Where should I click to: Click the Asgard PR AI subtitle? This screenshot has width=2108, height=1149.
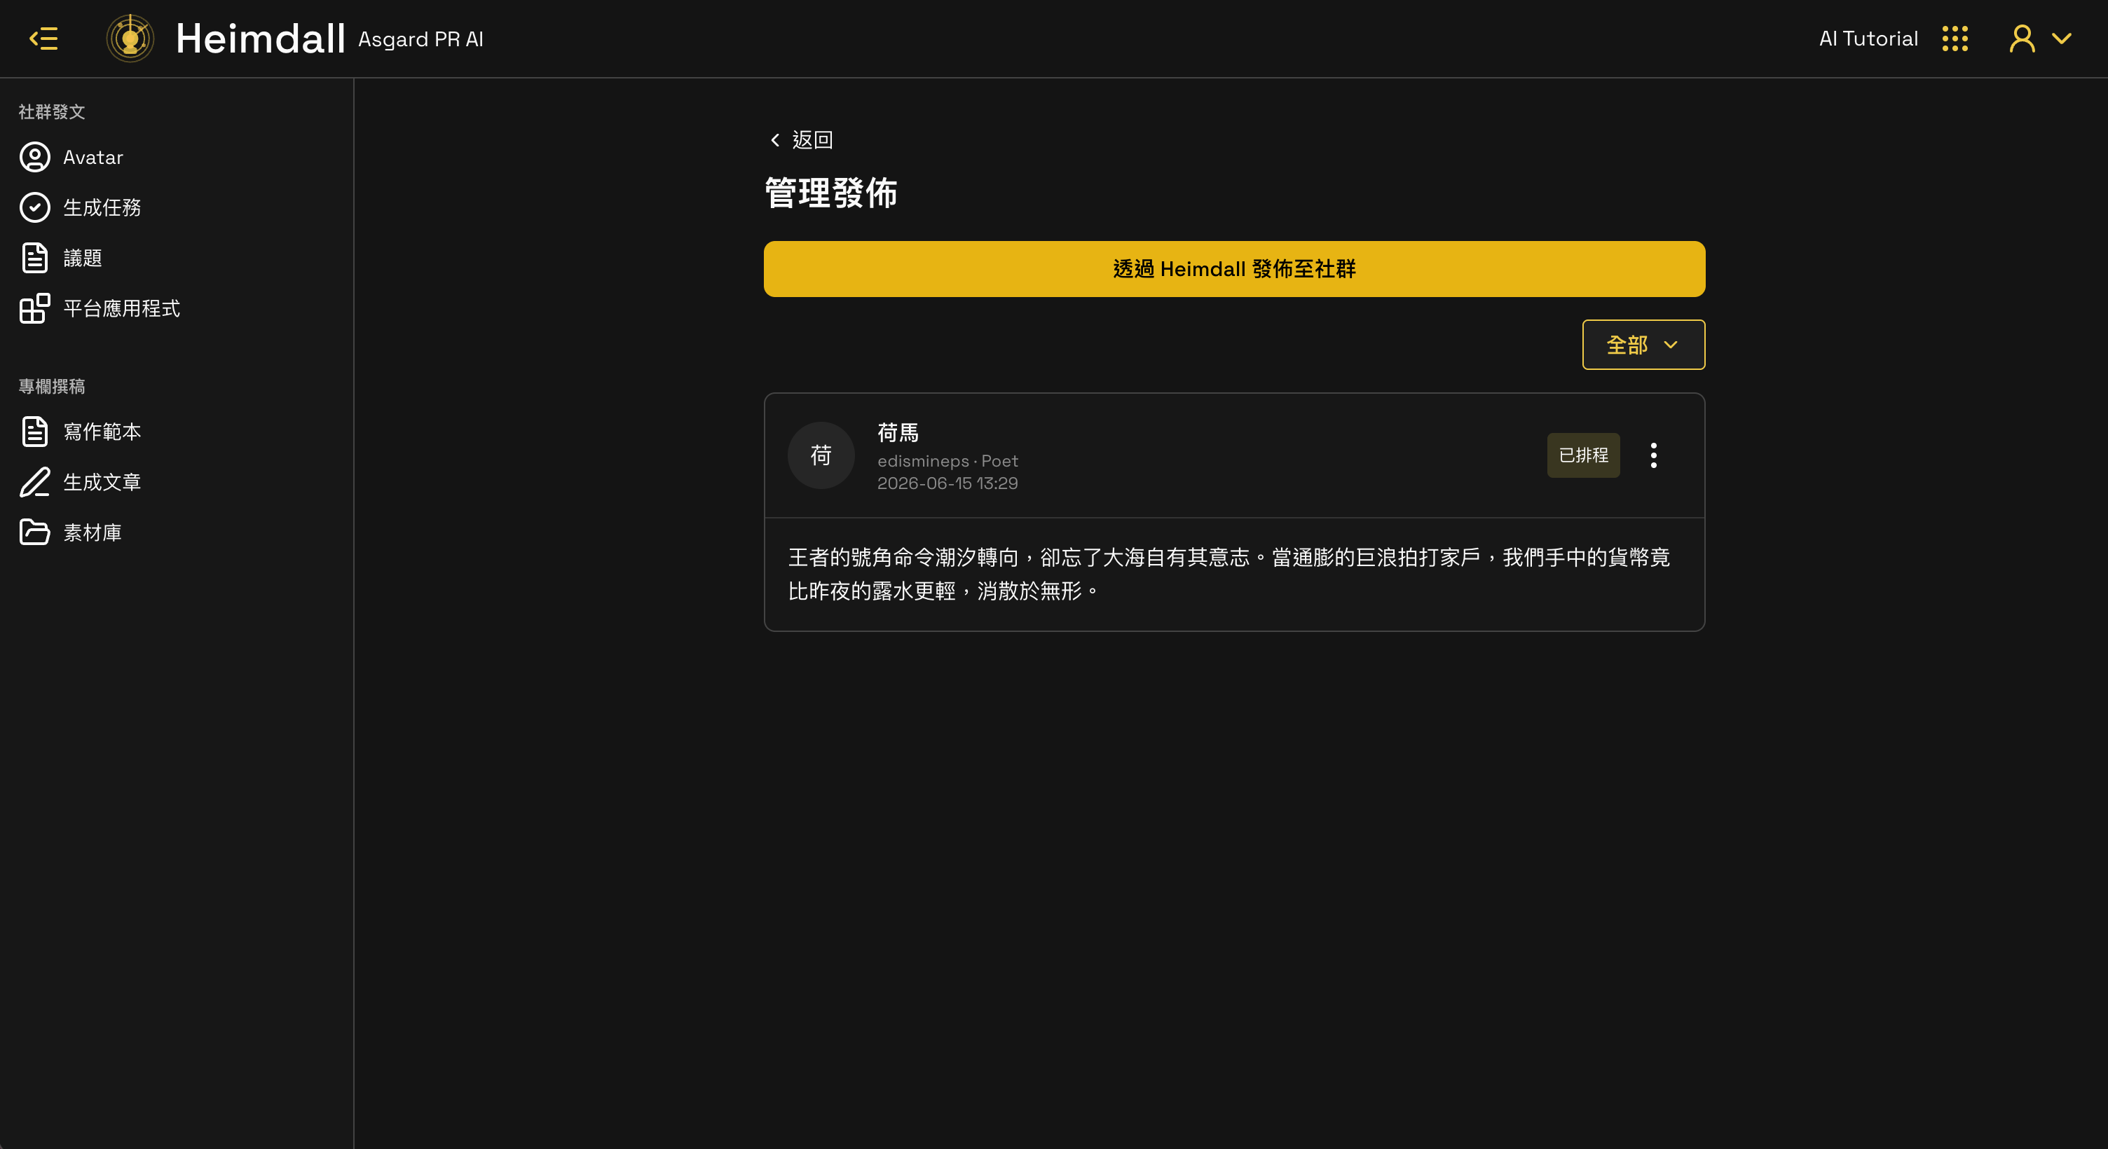click(x=420, y=39)
